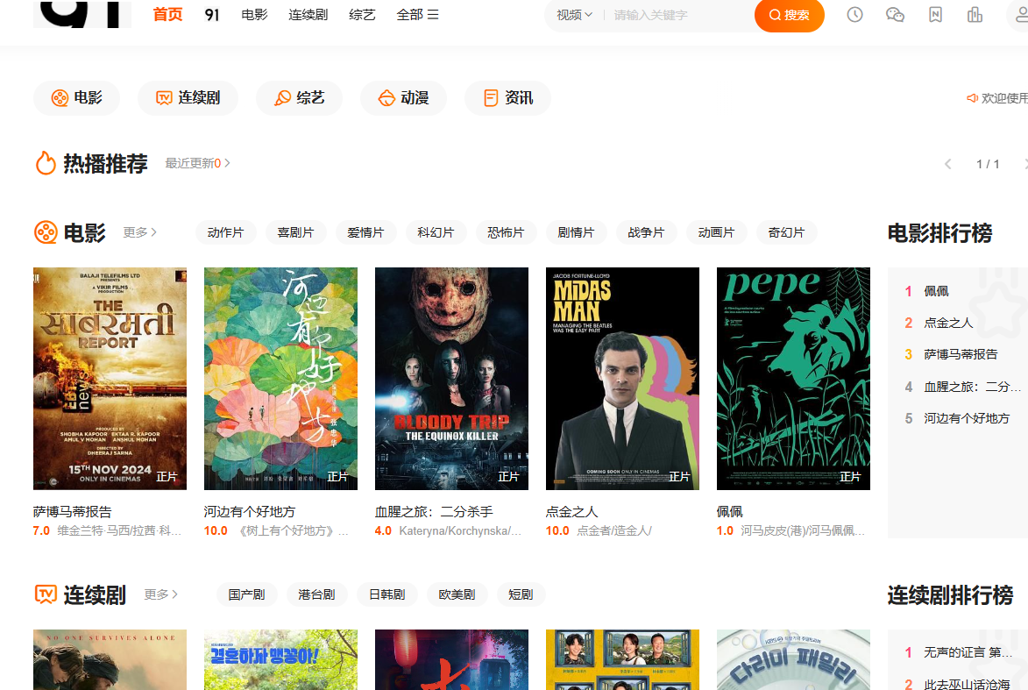Open the 河边有个好地方 poster
Screen dimensions: 1028x690
pos(280,379)
